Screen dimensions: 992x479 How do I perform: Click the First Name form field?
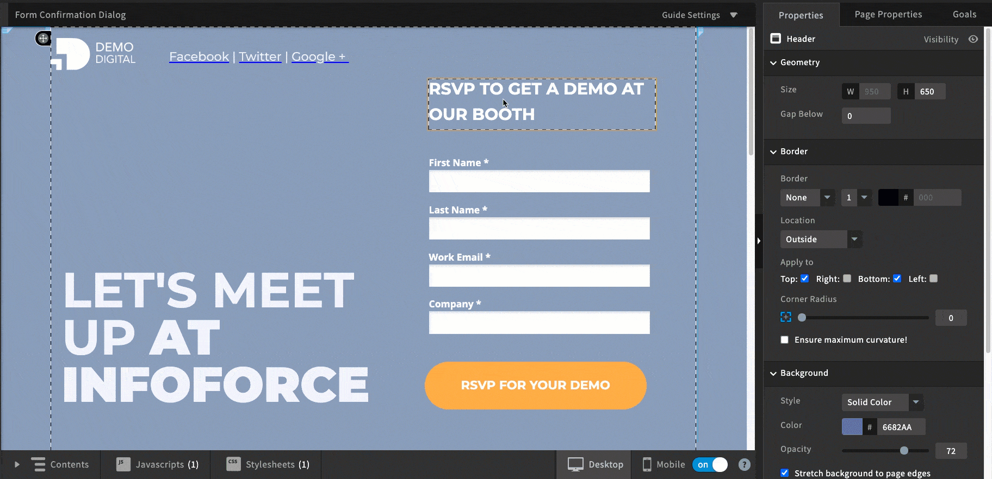(539, 181)
